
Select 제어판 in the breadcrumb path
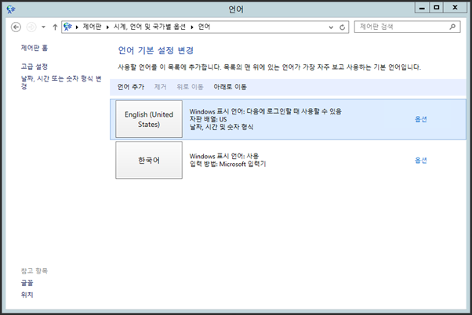pyautogui.click(x=92, y=27)
